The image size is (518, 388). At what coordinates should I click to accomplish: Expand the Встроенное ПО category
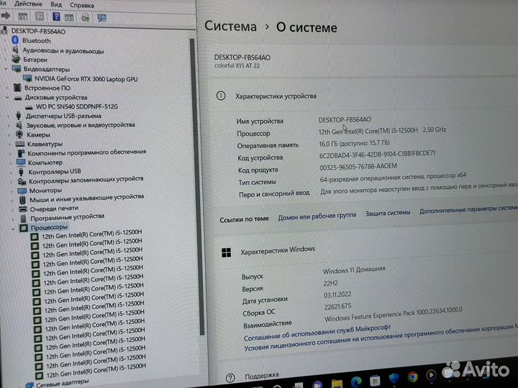click(x=8, y=88)
